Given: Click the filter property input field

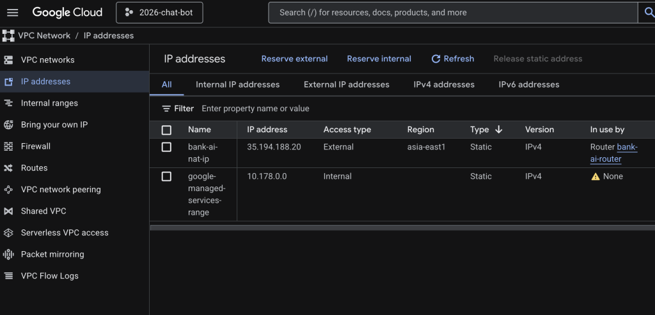Looking at the screenshot, I should 426,109.
